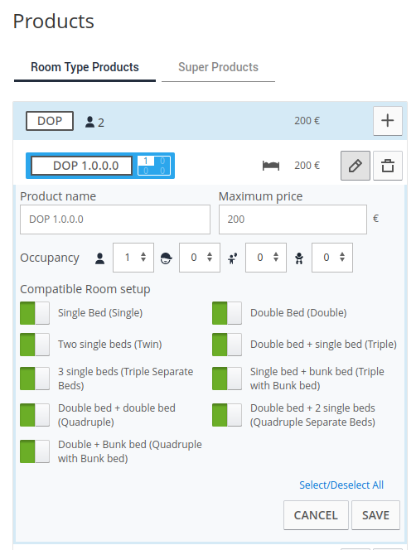The image size is (416, 550).
Task: Click the adult person icon in Occupancy
Action: tap(100, 258)
